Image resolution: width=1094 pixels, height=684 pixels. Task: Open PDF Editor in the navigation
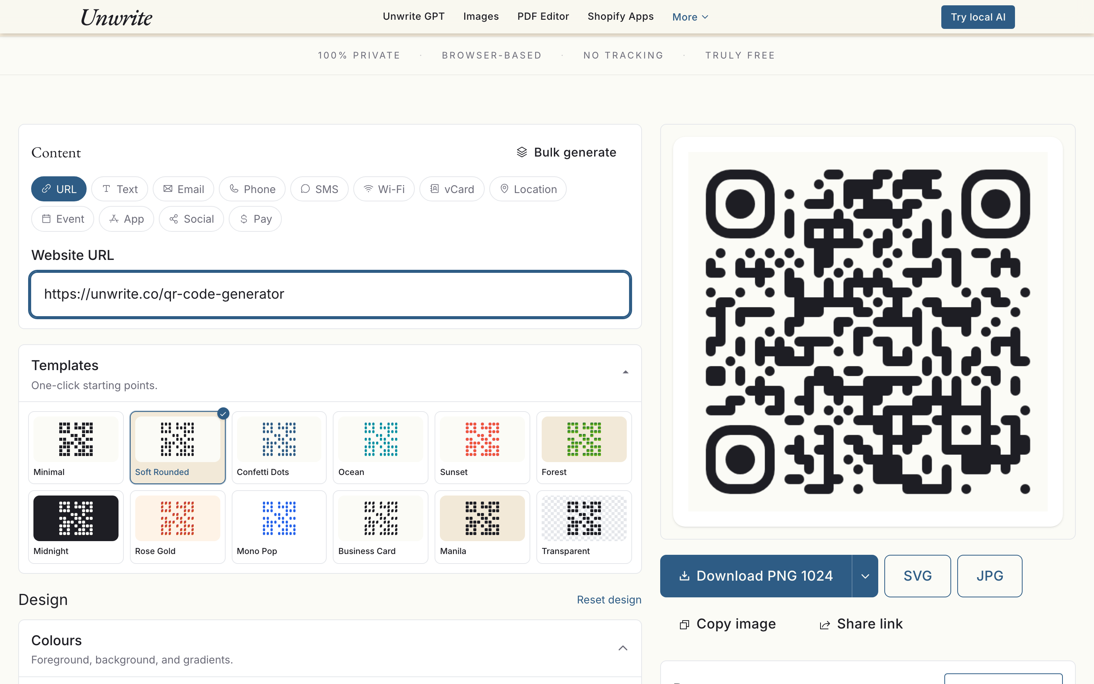[x=543, y=17]
